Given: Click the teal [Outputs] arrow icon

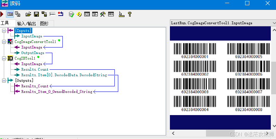Looking at the screenshot, I should 10,80.
